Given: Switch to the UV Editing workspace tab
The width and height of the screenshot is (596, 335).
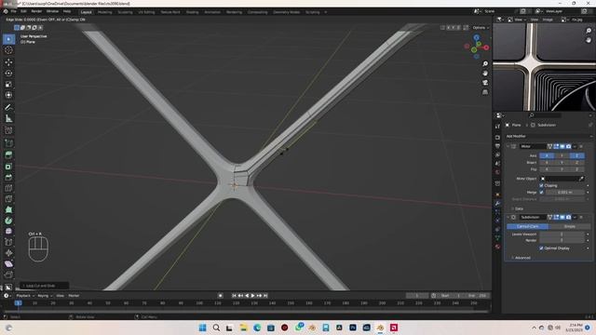Looking at the screenshot, I should pyautogui.click(x=146, y=12).
